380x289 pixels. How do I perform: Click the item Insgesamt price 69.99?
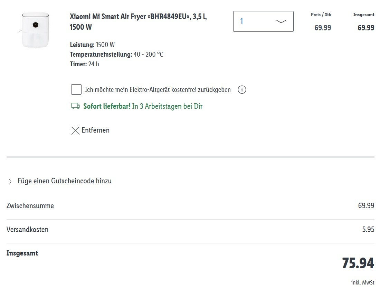[x=366, y=28]
